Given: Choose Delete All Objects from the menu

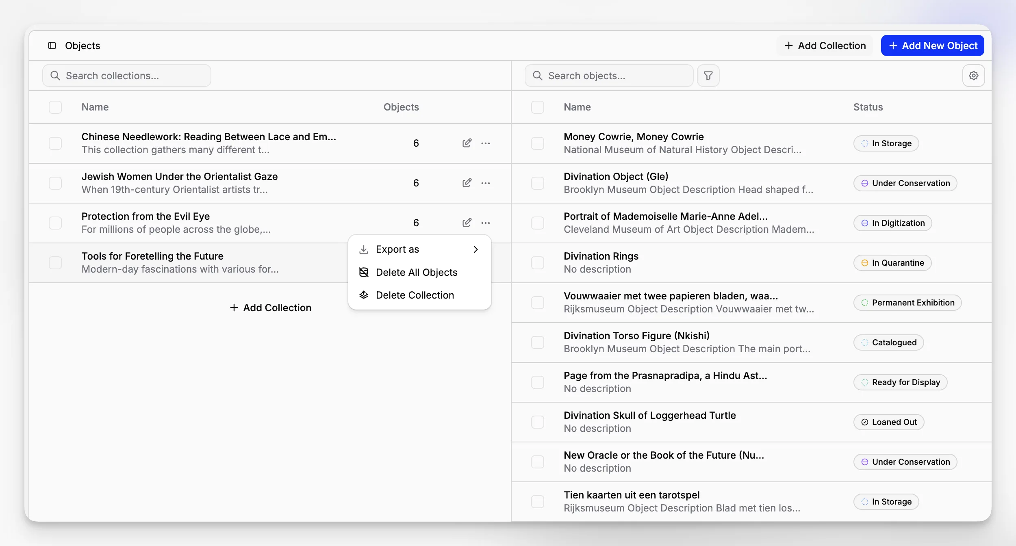Looking at the screenshot, I should (x=419, y=272).
